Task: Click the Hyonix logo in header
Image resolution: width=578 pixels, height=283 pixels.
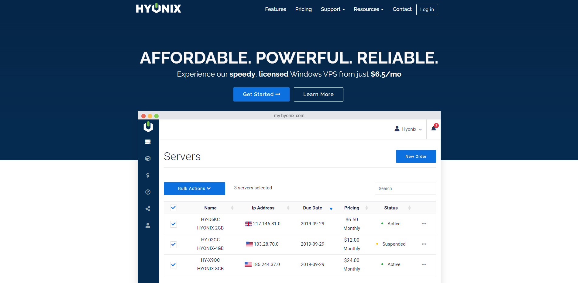Action: [158, 8]
